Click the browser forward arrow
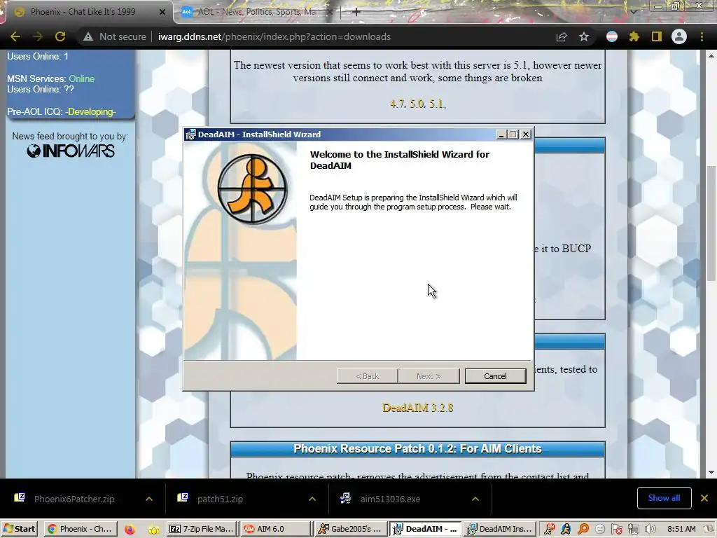Screen dimensions: 717x538 click(x=38, y=36)
